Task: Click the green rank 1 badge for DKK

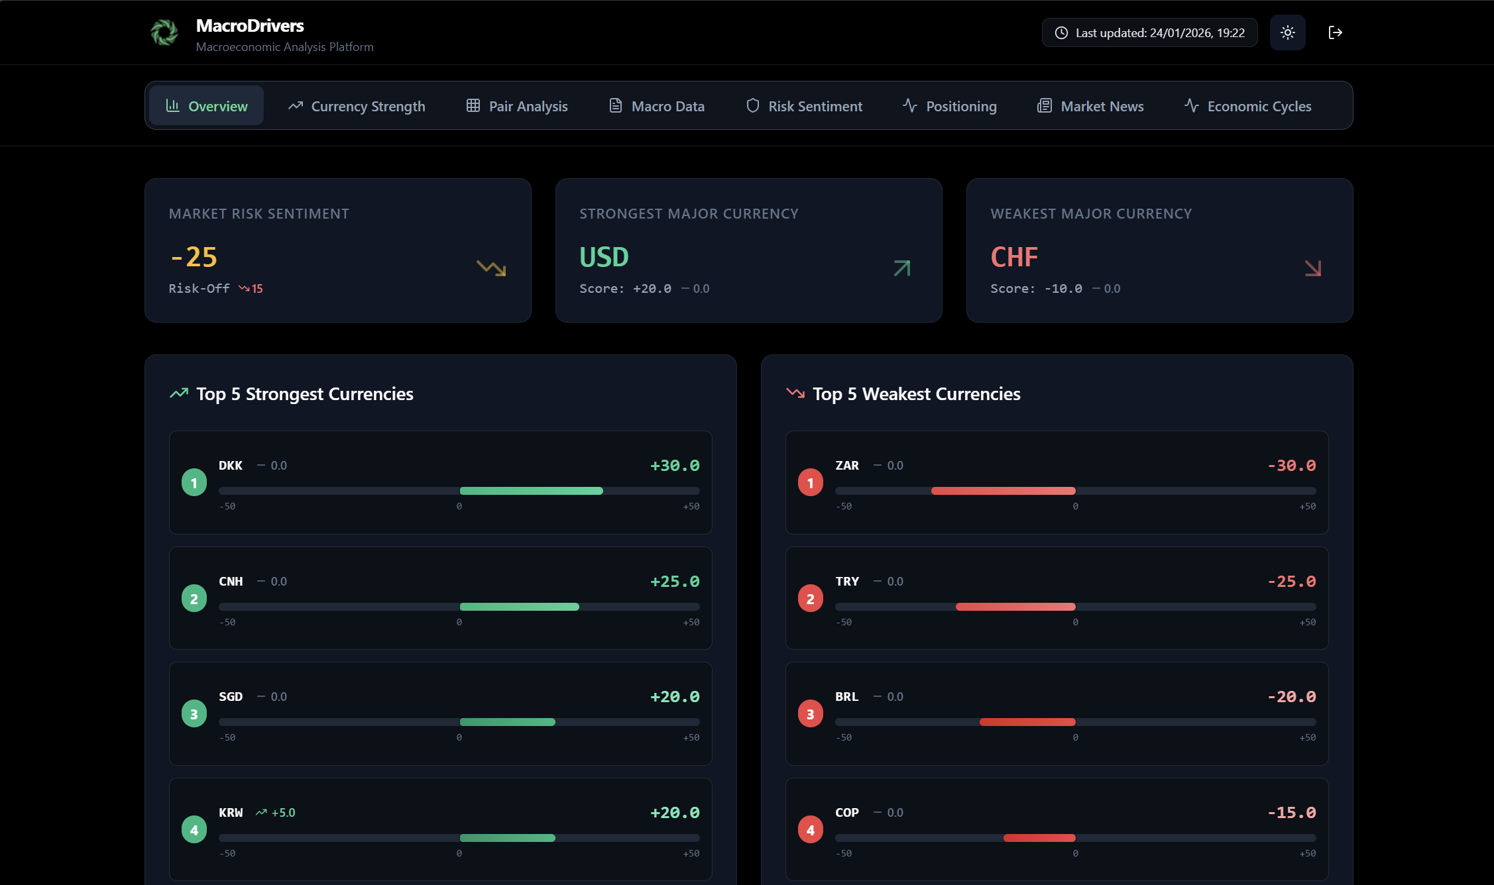Action: point(194,483)
